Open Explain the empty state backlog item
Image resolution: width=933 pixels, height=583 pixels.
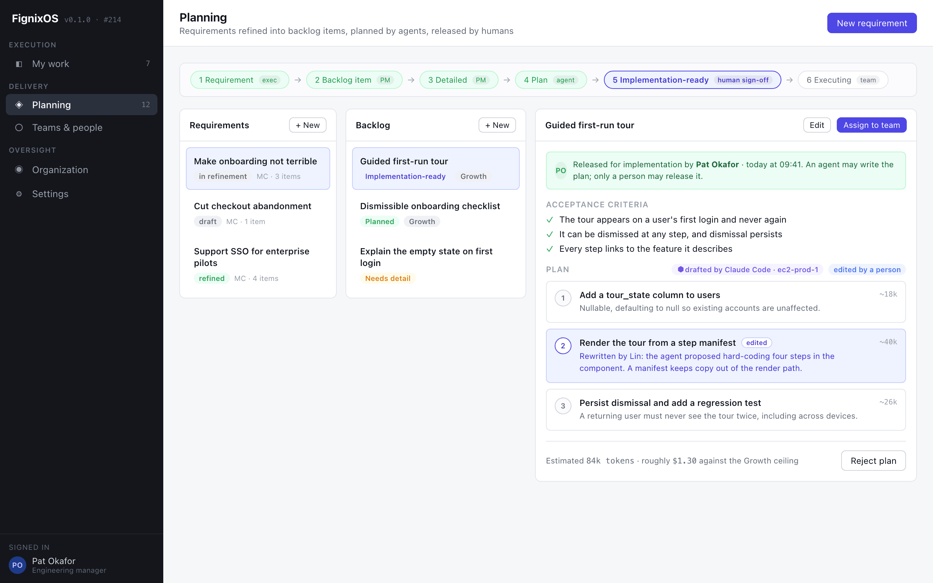(x=436, y=265)
